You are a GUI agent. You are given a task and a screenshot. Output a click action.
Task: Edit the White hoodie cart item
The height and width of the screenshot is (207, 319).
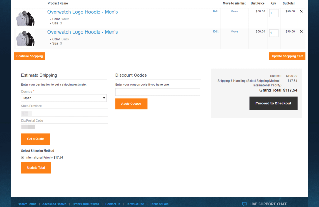pyautogui.click(x=216, y=12)
